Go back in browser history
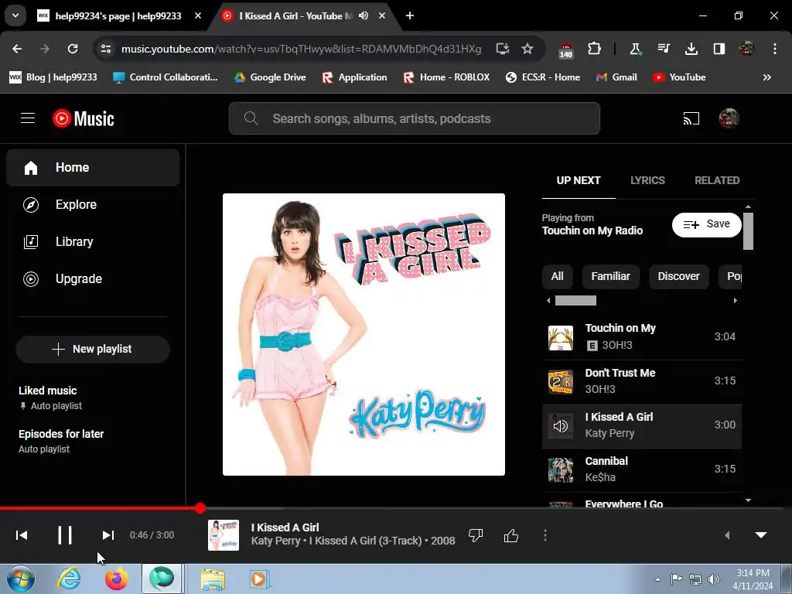The height and width of the screenshot is (594, 792). coord(17,49)
